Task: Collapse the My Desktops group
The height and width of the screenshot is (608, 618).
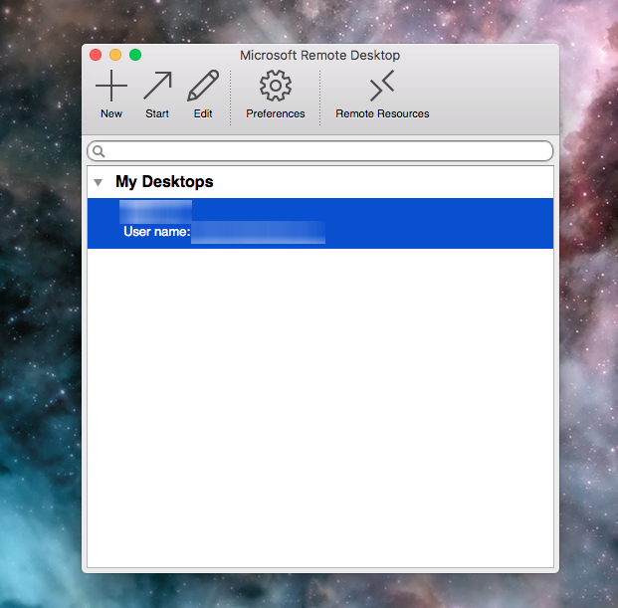Action: 99,182
